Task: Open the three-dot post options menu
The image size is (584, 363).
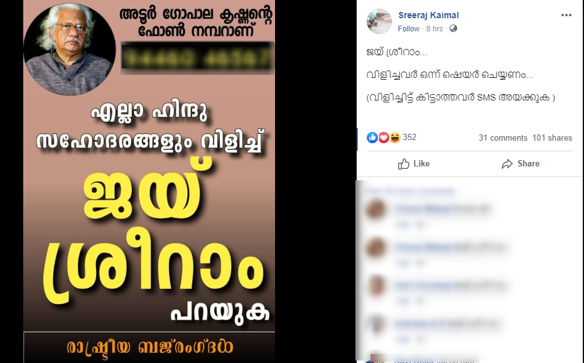Action: (566, 15)
